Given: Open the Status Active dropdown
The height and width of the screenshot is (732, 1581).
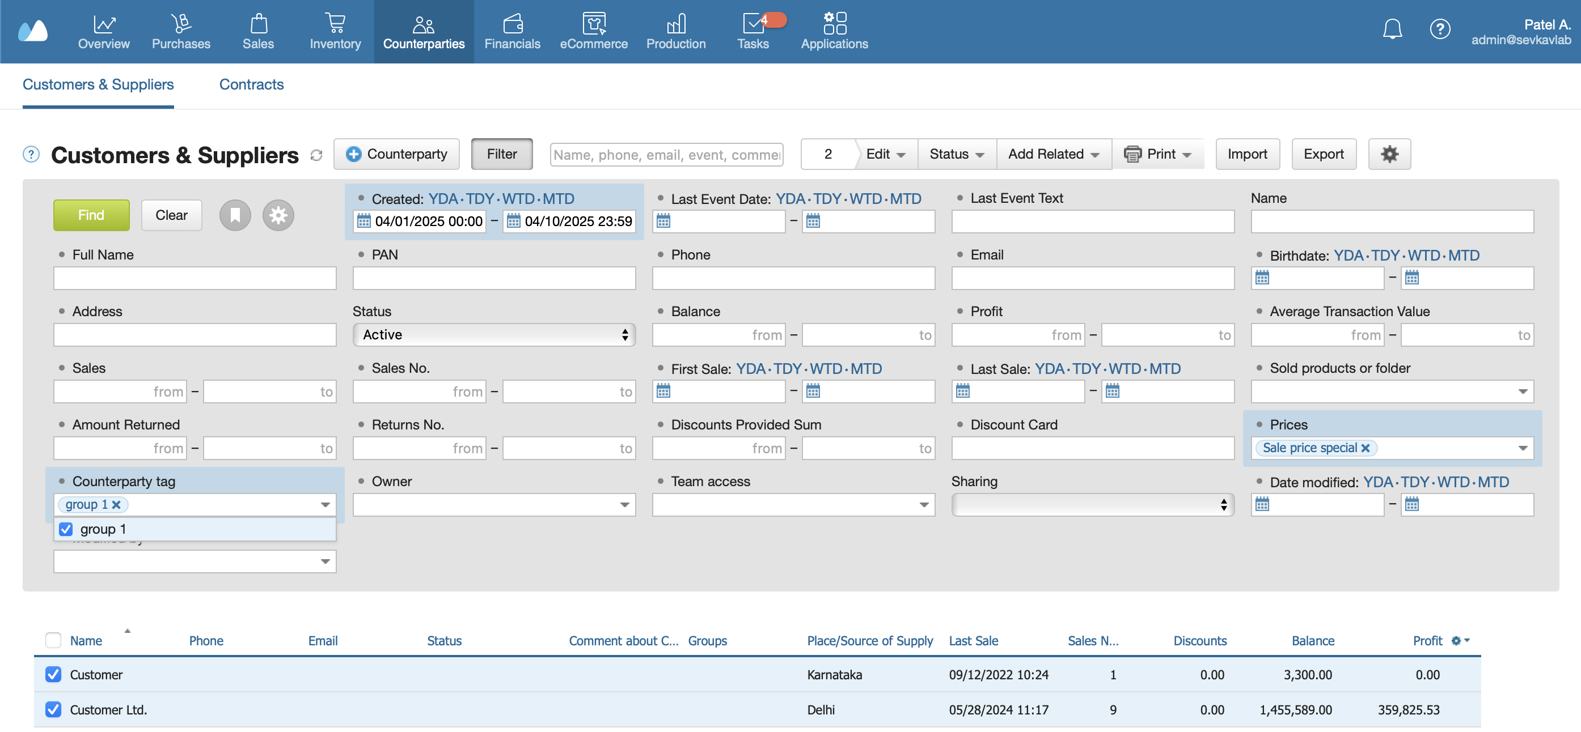Looking at the screenshot, I should (493, 335).
